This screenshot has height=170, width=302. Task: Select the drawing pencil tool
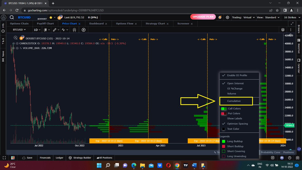(55, 30)
